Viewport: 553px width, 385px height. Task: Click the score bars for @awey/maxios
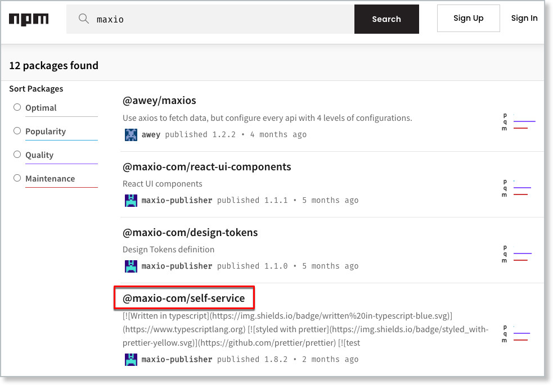[519, 122]
